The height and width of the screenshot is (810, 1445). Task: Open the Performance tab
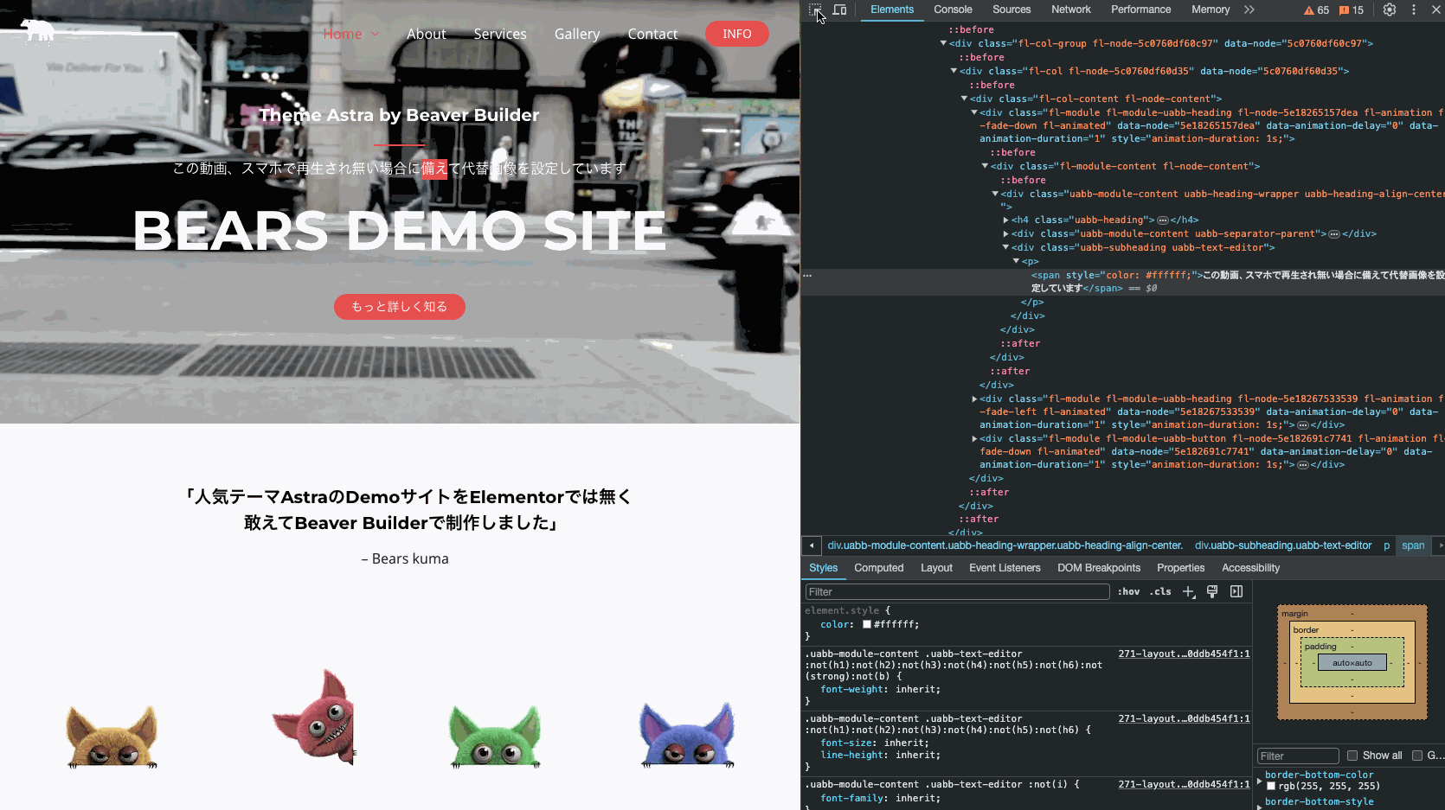pos(1140,10)
